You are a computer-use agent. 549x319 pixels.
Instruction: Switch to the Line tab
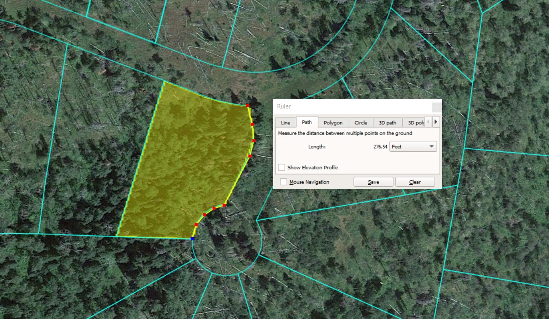point(285,123)
